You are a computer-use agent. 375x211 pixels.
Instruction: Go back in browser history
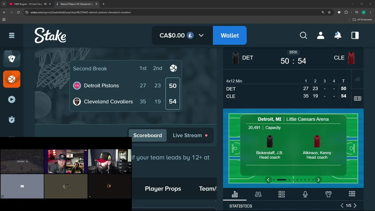[x=4, y=12]
